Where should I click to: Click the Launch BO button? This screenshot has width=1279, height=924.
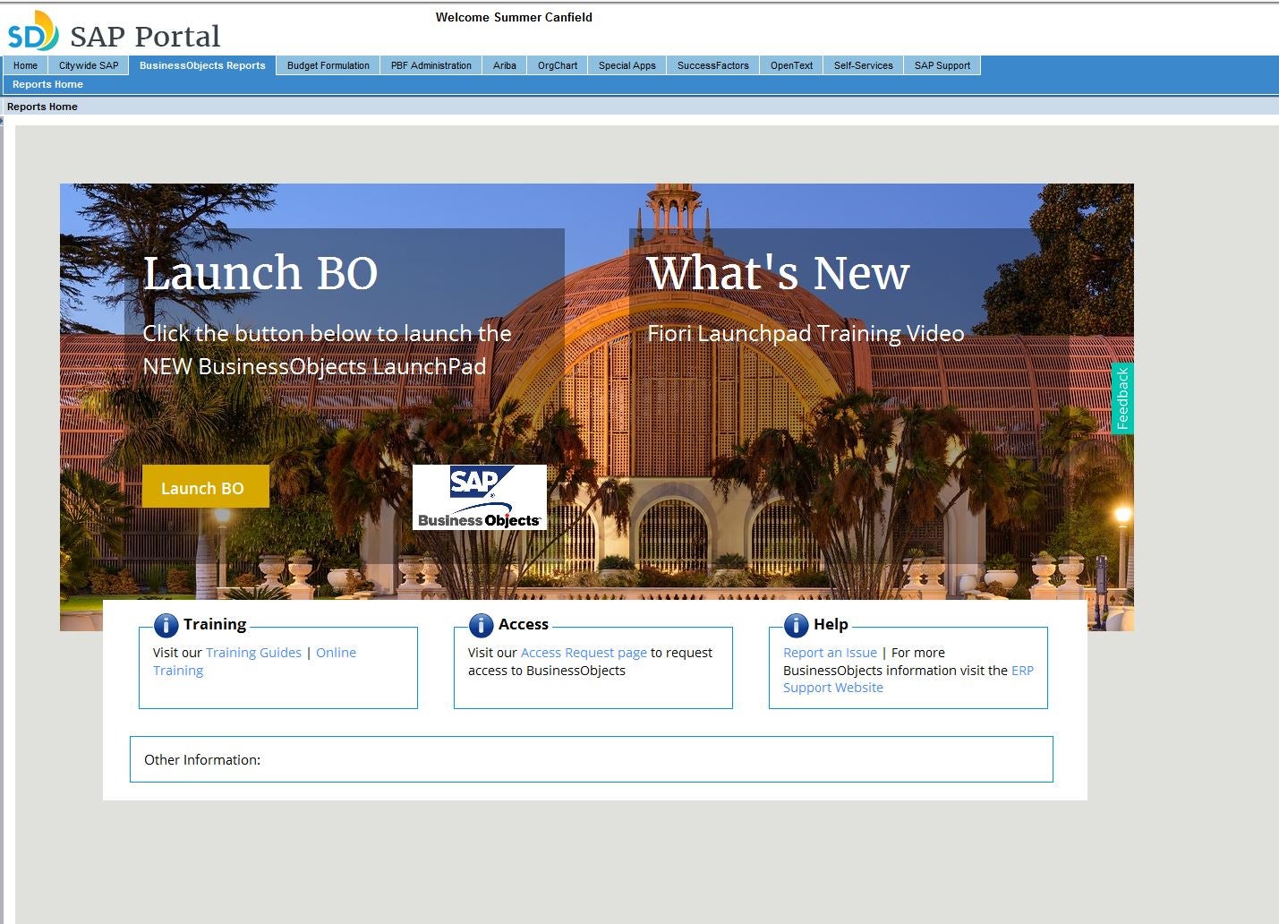coord(205,486)
